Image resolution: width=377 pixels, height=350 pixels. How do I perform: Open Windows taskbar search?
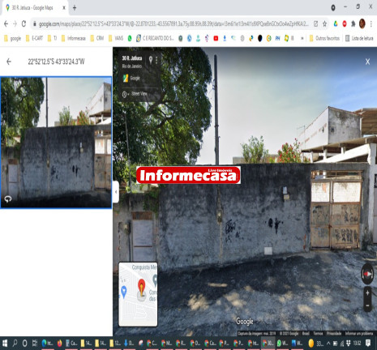15,344
